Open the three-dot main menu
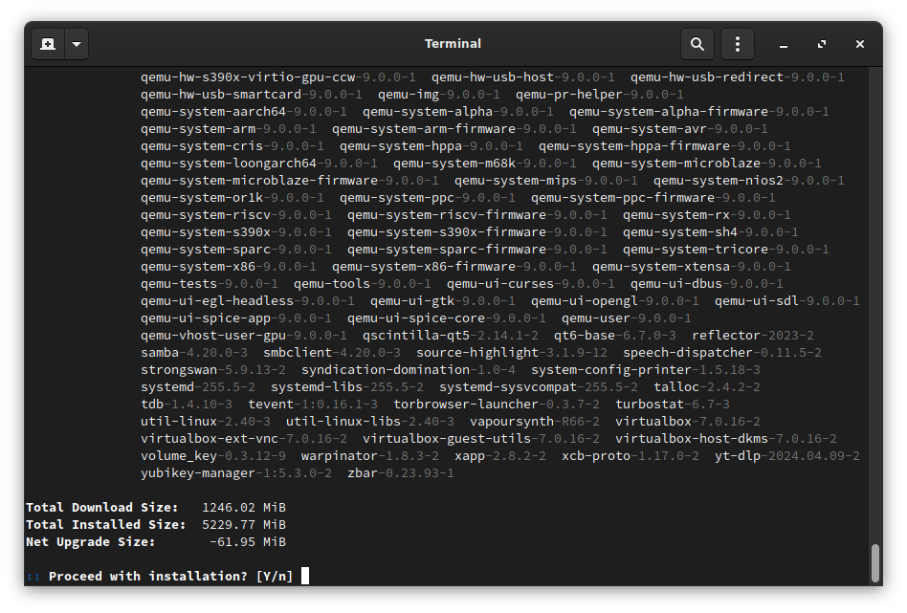This screenshot has height=613, width=907. [737, 44]
